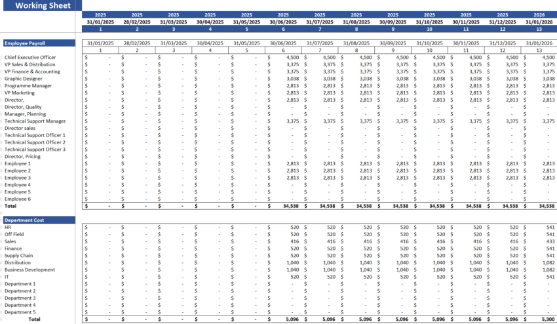The height and width of the screenshot is (324, 557).
Task: Select Distribution 1,082 under 31/01/2026
Action: [548, 263]
